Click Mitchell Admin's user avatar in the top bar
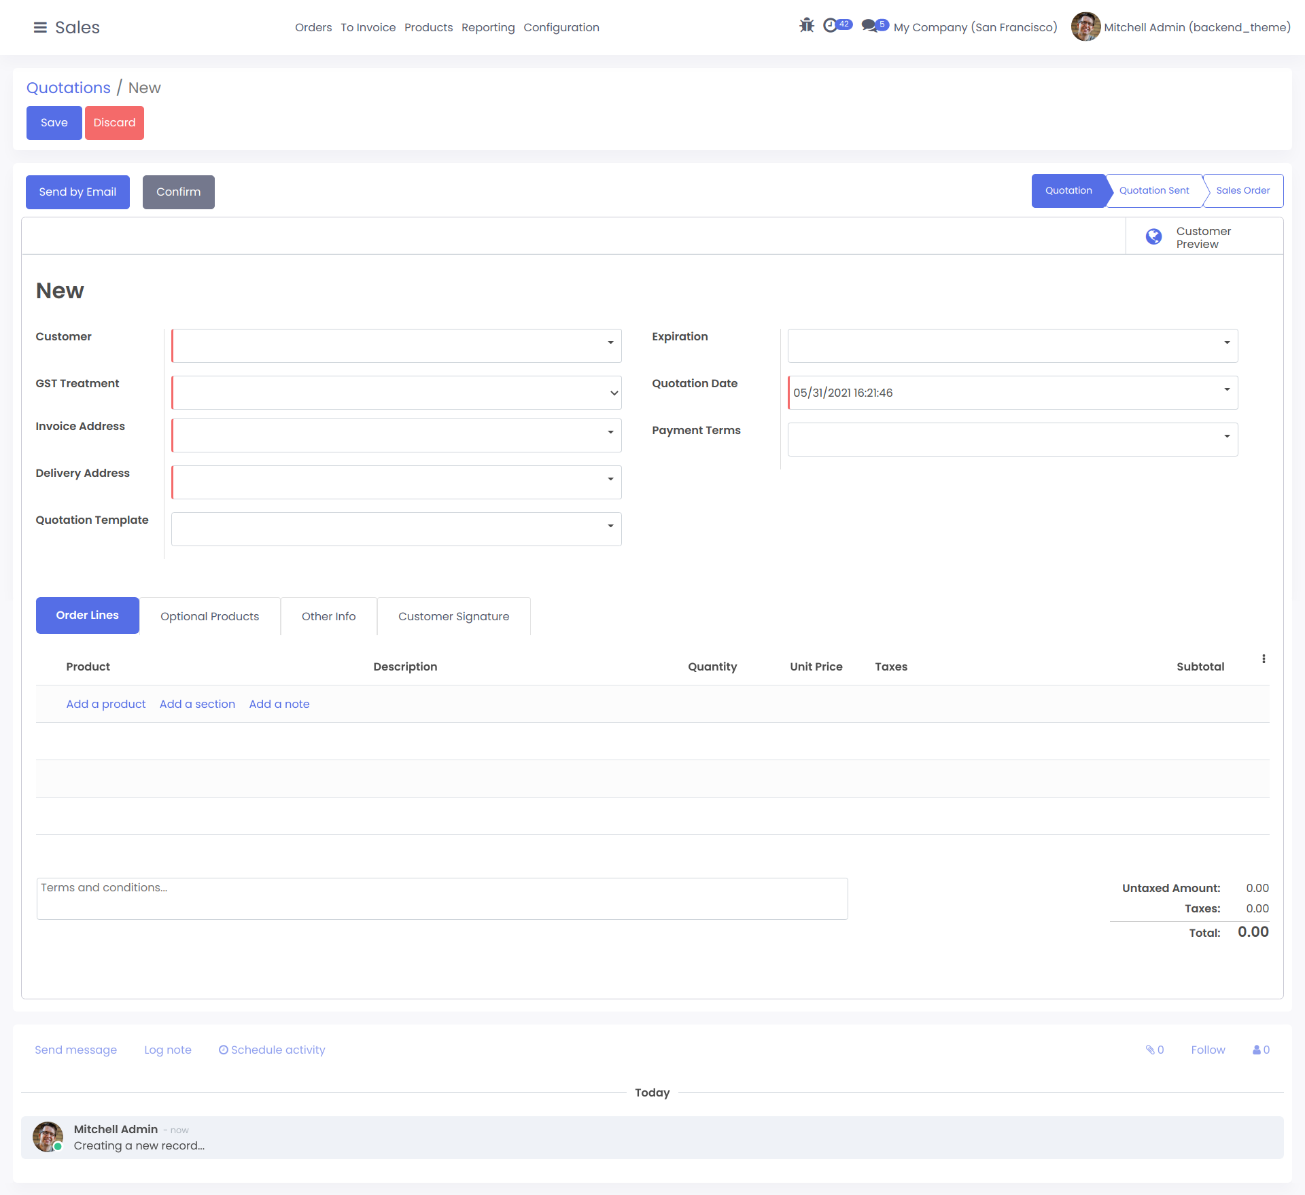 1085,27
